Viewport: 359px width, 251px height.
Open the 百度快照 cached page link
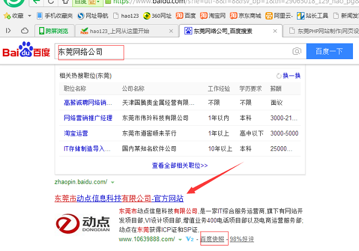click(213, 239)
